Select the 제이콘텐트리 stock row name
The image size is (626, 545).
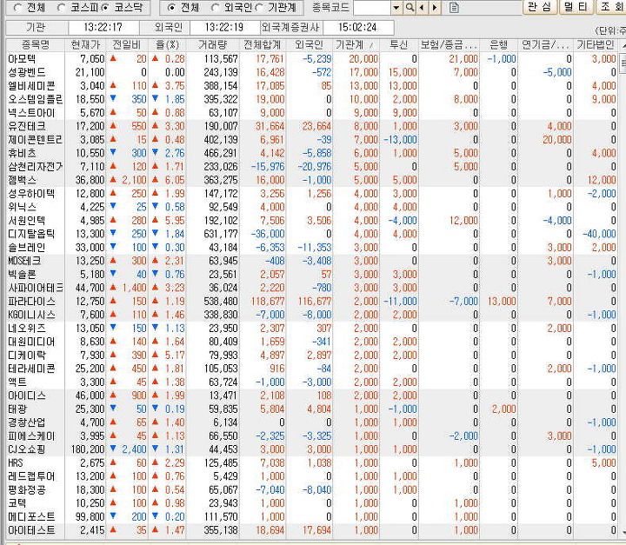click(35, 140)
